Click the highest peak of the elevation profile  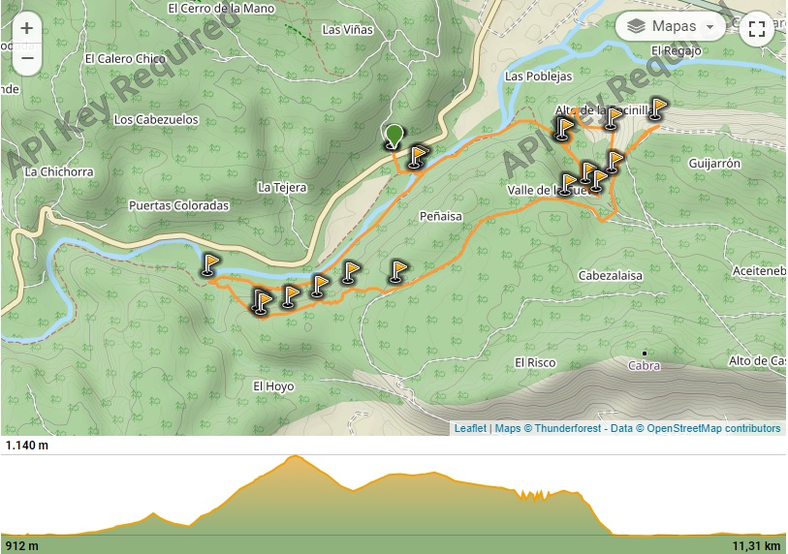295,456
